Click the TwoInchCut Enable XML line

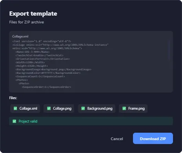click(39, 55)
